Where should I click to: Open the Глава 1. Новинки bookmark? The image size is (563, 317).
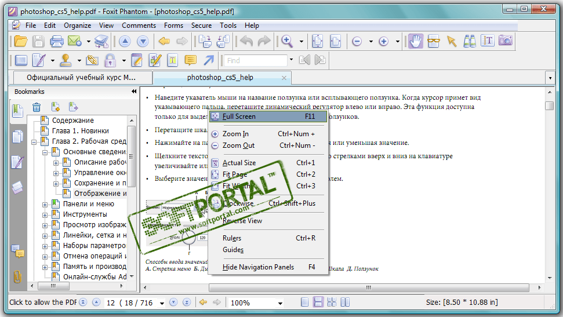80,131
